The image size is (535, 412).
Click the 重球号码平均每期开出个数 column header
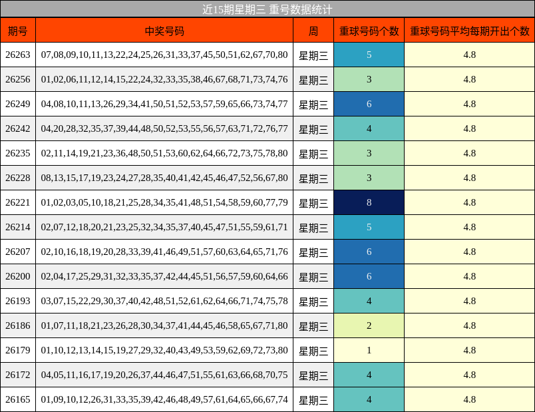(470, 31)
